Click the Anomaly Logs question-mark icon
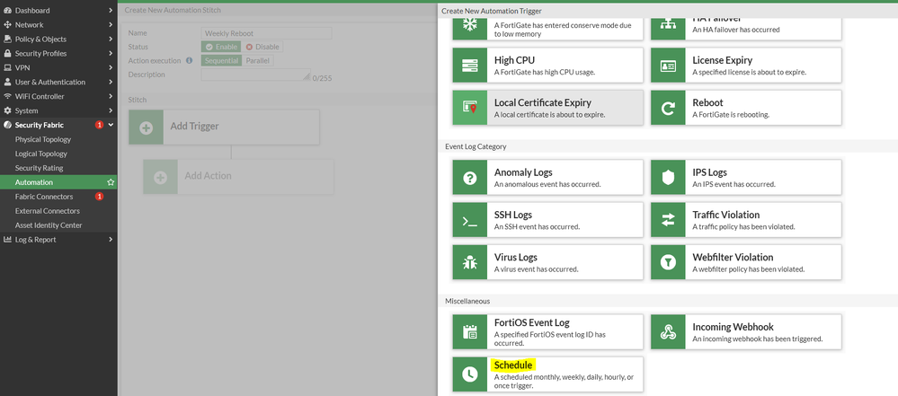Screen dimensions: 898x396 (x=469, y=177)
